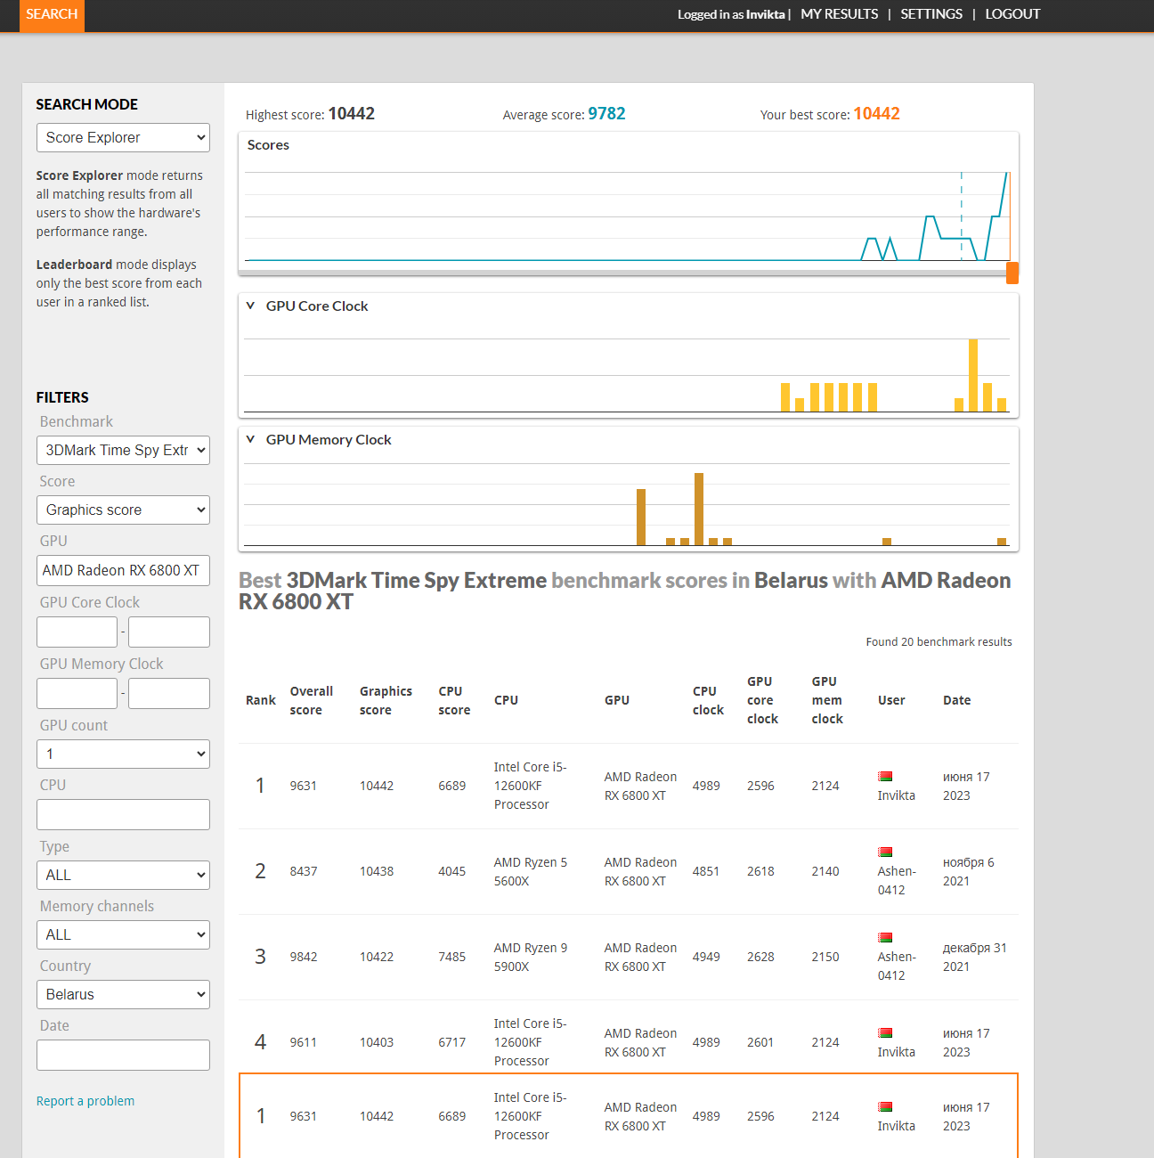
Task: Click the tallest GPU Memory Clock bar
Action: (699, 509)
